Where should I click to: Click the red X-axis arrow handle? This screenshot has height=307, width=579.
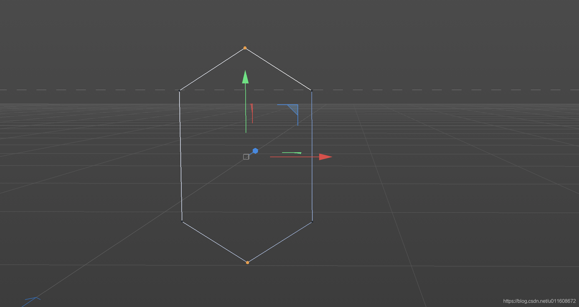[x=326, y=157]
